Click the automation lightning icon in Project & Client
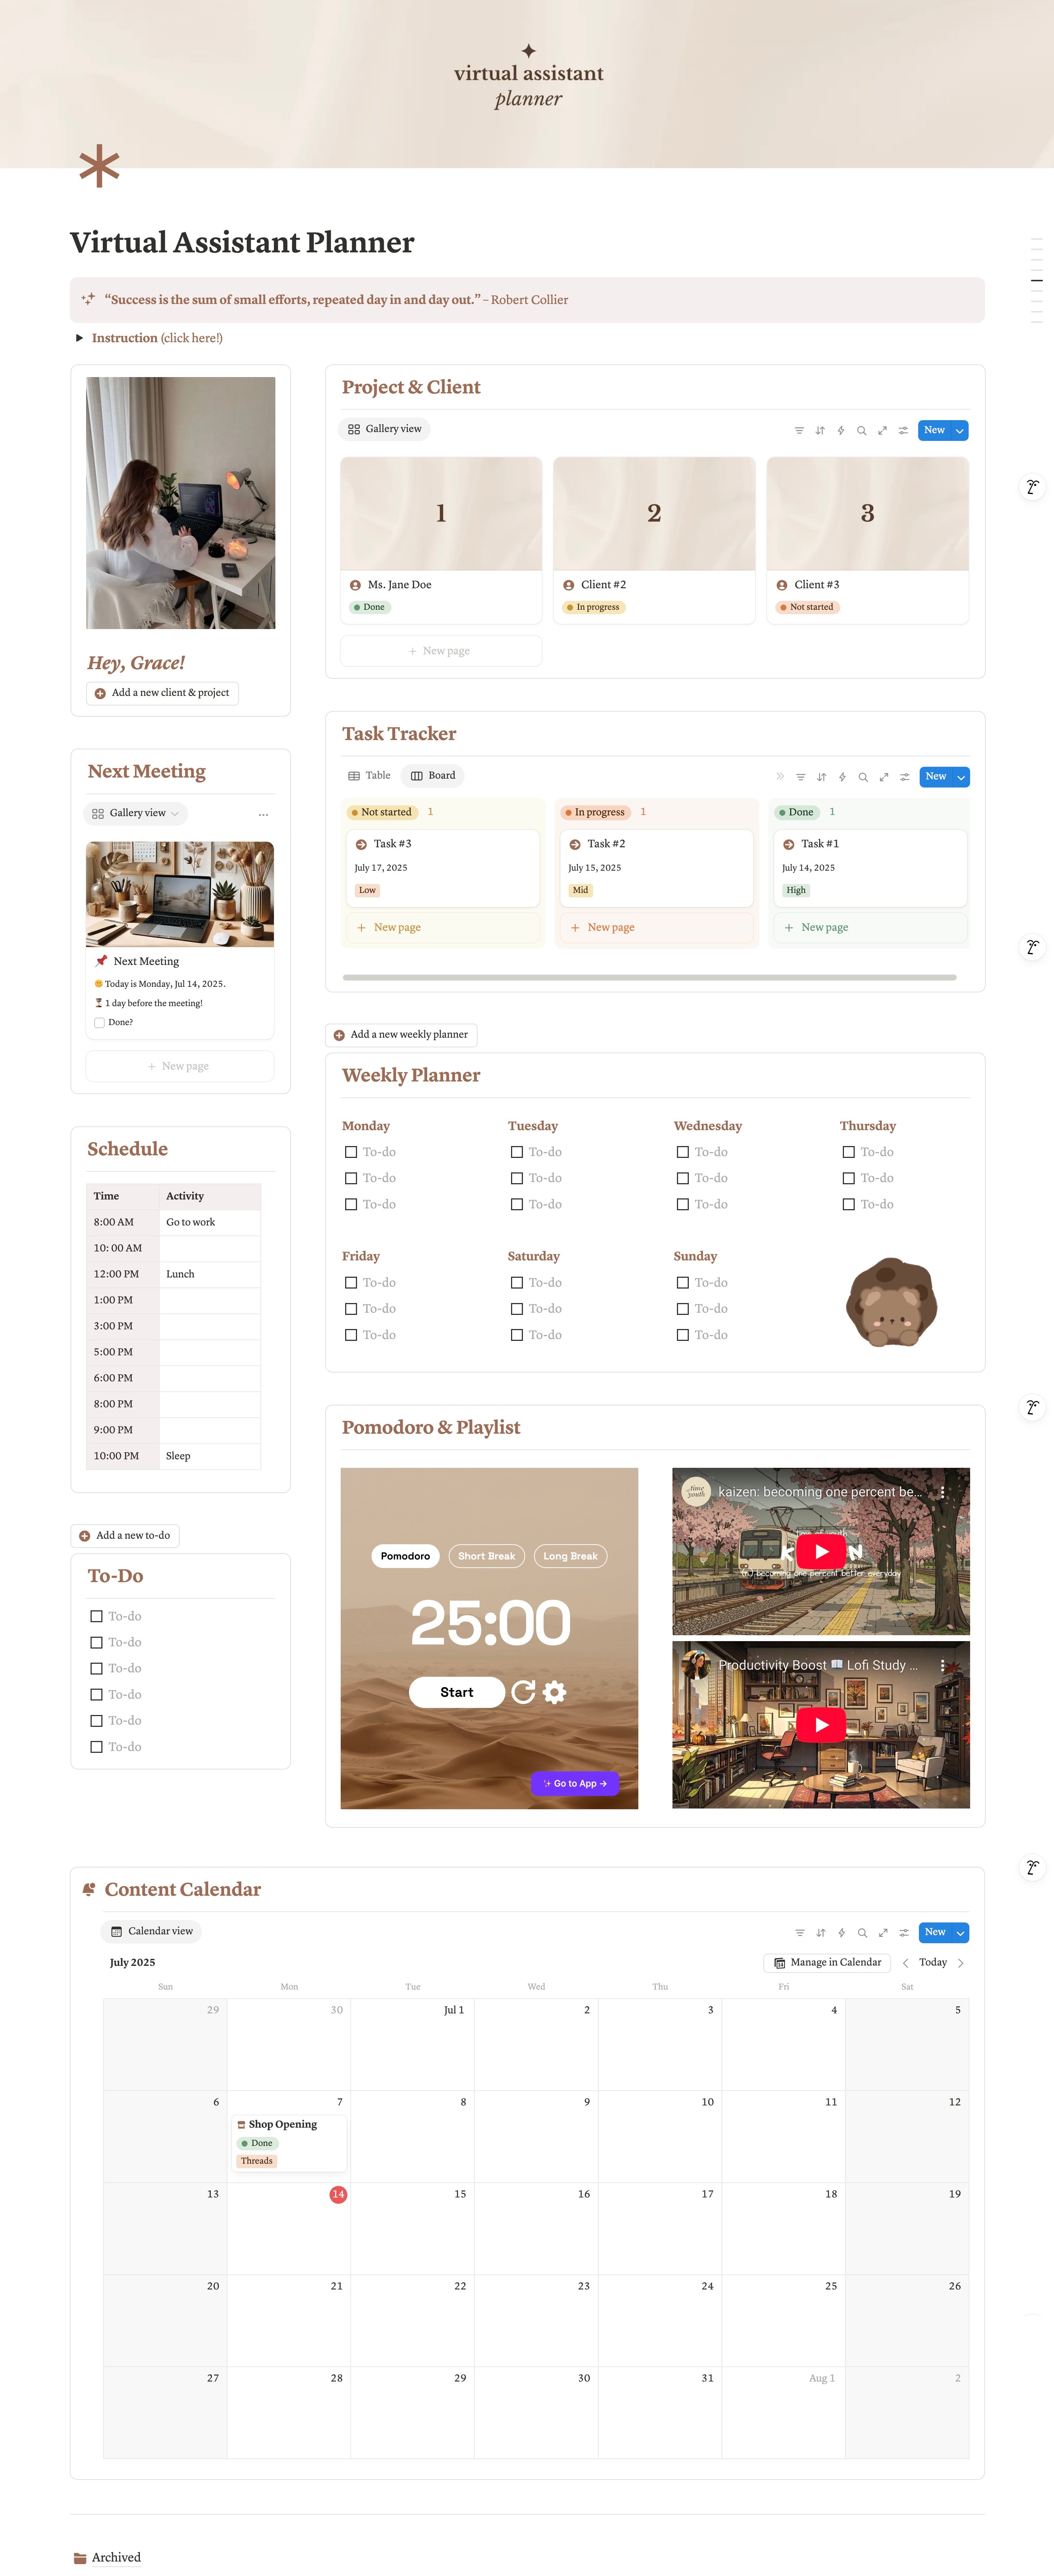The image size is (1054, 2576). 841,431
